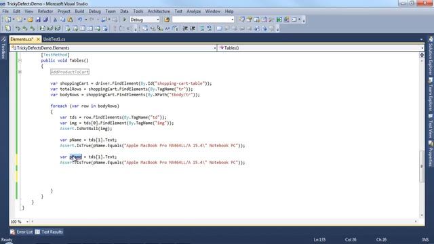Screen dimensions: 434x244
Task: Collapse the Tables() method outline
Action: click(20, 60)
